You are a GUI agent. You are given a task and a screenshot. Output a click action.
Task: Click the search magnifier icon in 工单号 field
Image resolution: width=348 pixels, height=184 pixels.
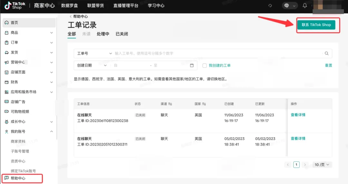coord(326,53)
